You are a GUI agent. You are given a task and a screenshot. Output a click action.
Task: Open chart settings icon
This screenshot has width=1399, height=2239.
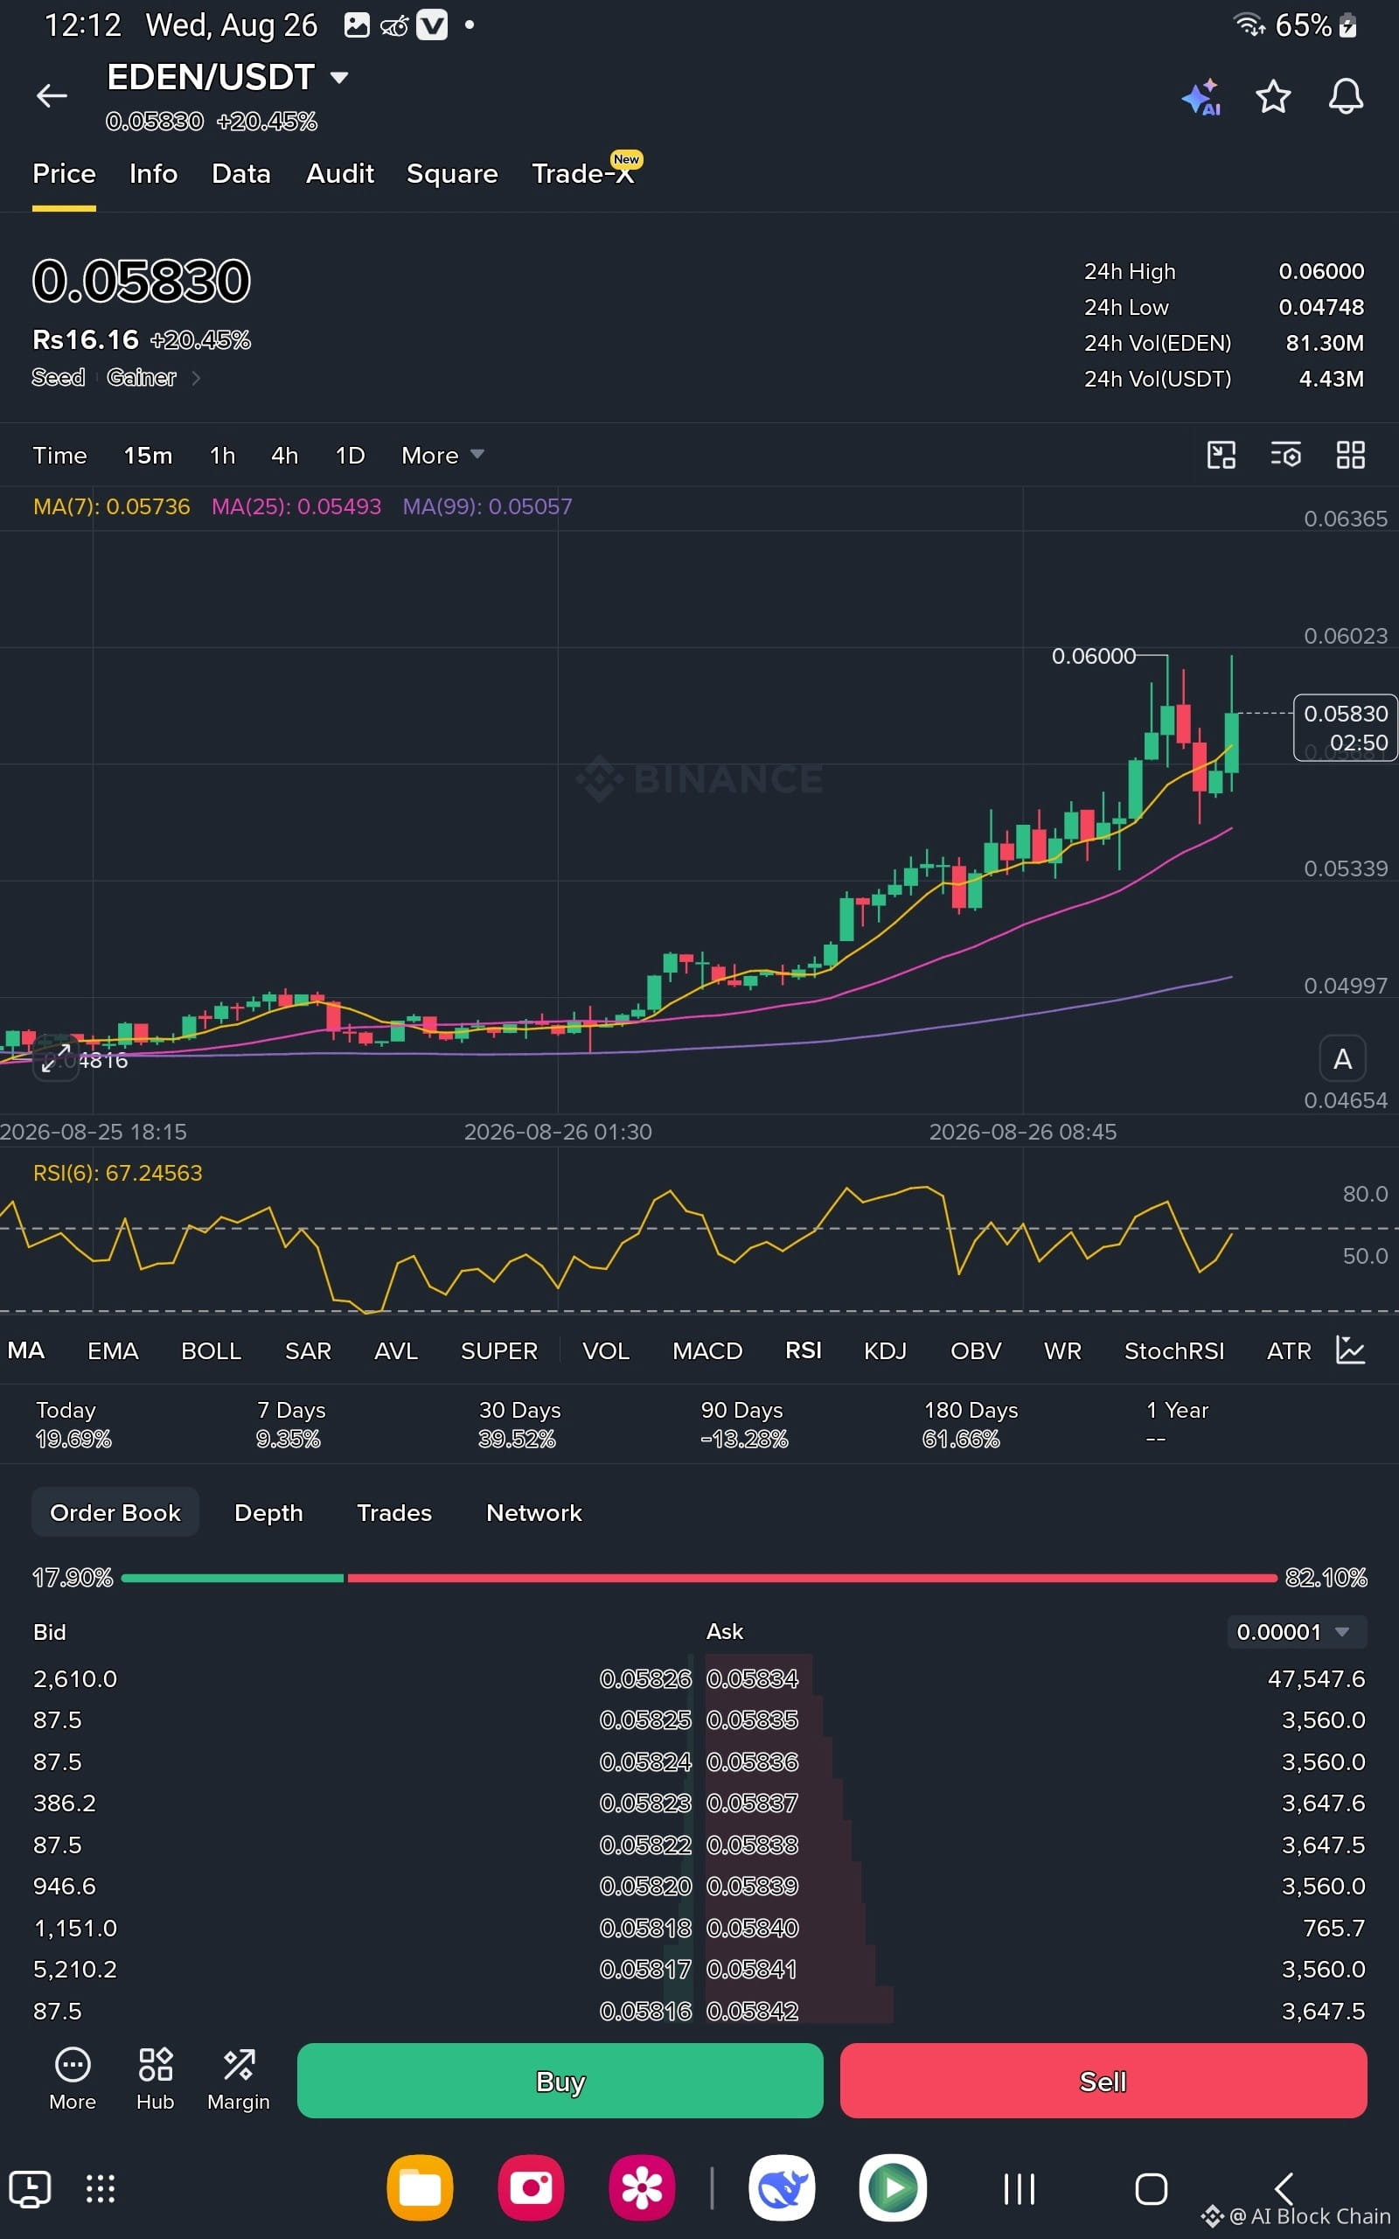coord(1286,455)
